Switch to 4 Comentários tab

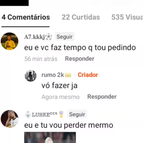(26, 17)
